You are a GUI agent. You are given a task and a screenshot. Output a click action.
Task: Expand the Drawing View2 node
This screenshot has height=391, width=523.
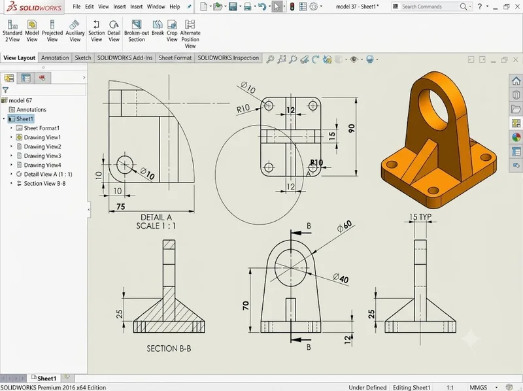pos(11,146)
